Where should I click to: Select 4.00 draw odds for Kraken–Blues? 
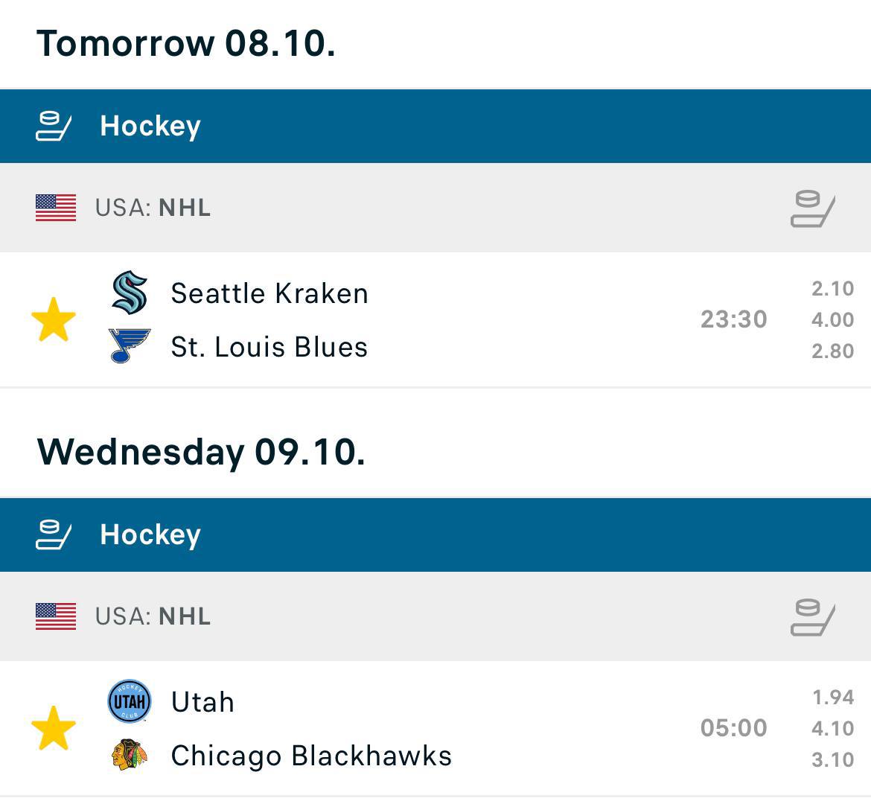[832, 320]
